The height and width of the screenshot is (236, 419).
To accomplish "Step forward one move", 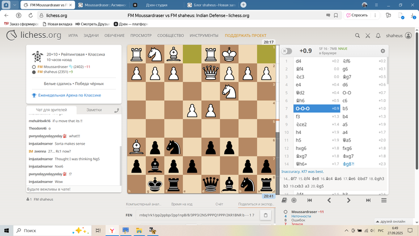I will [x=348, y=200].
